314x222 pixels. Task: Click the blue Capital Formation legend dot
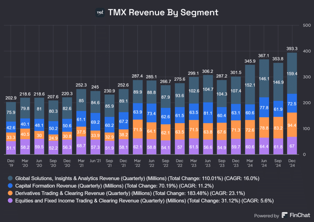pos(11,186)
